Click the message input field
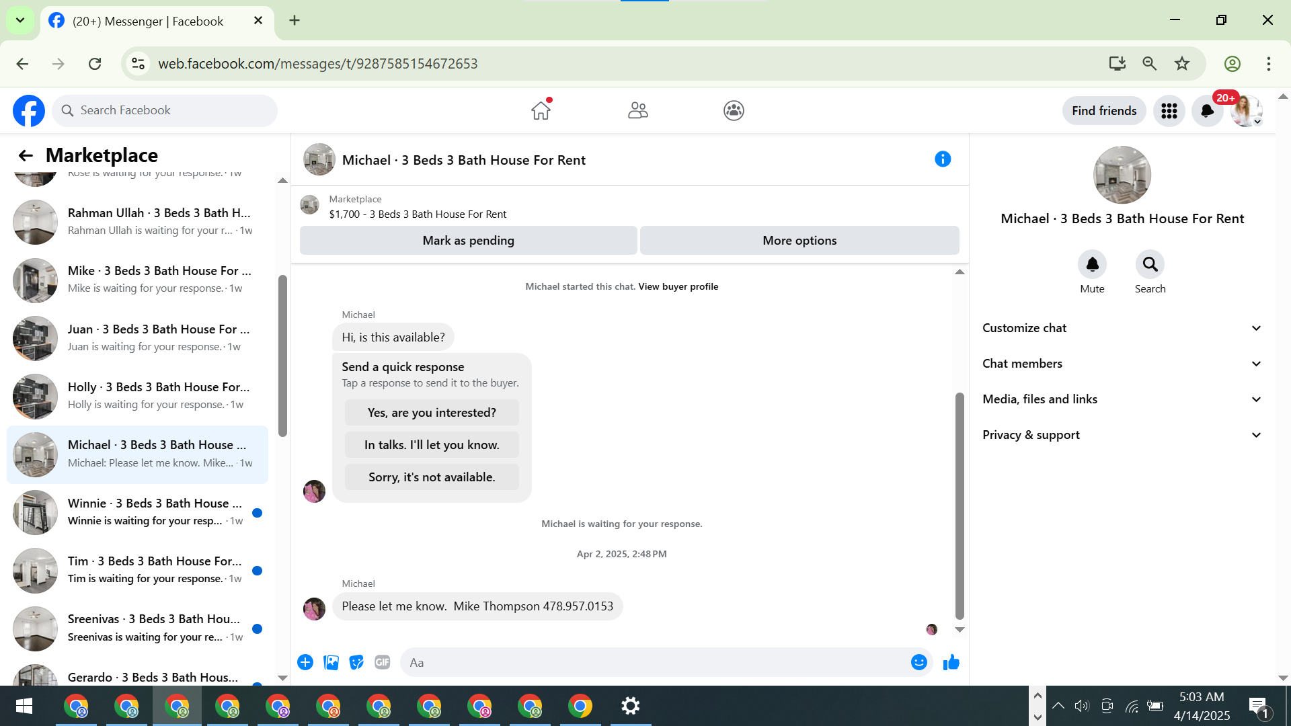 (x=656, y=663)
